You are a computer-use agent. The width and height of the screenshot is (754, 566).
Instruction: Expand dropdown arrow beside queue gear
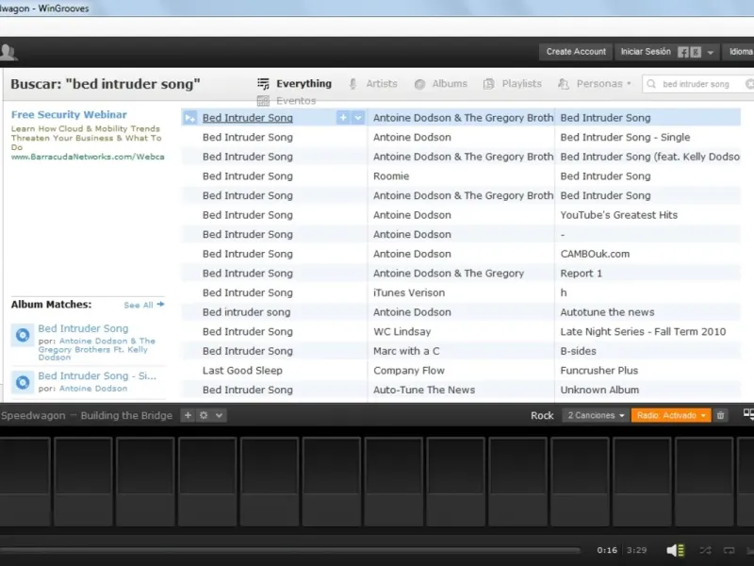tap(219, 415)
